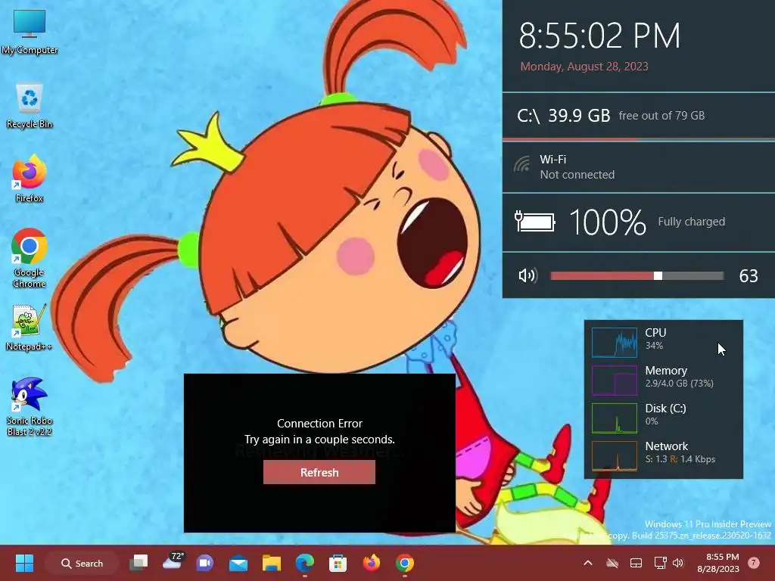The image size is (775, 581).
Task: Open File Explorer from taskbar
Action: click(272, 563)
